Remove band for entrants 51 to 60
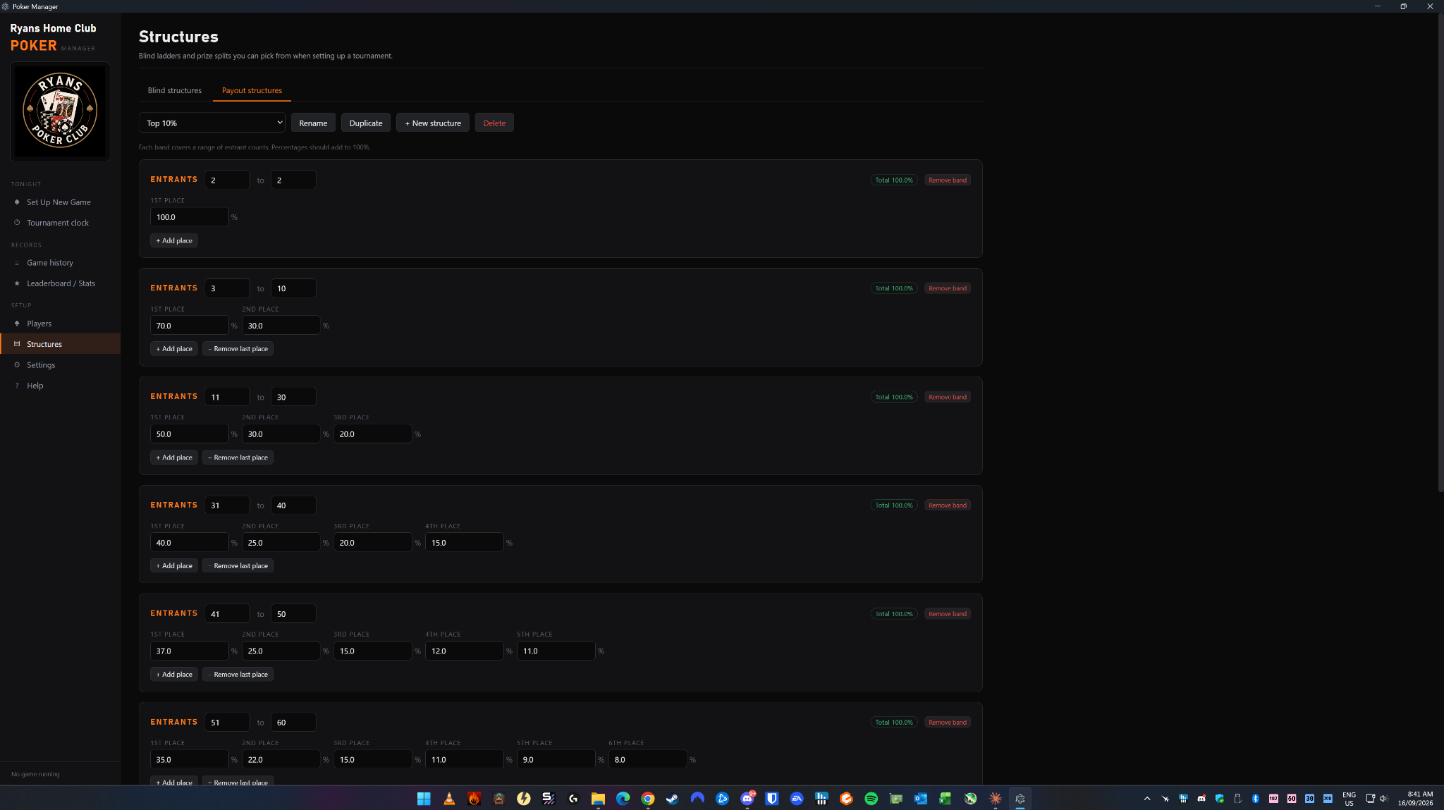The width and height of the screenshot is (1444, 810). [948, 722]
